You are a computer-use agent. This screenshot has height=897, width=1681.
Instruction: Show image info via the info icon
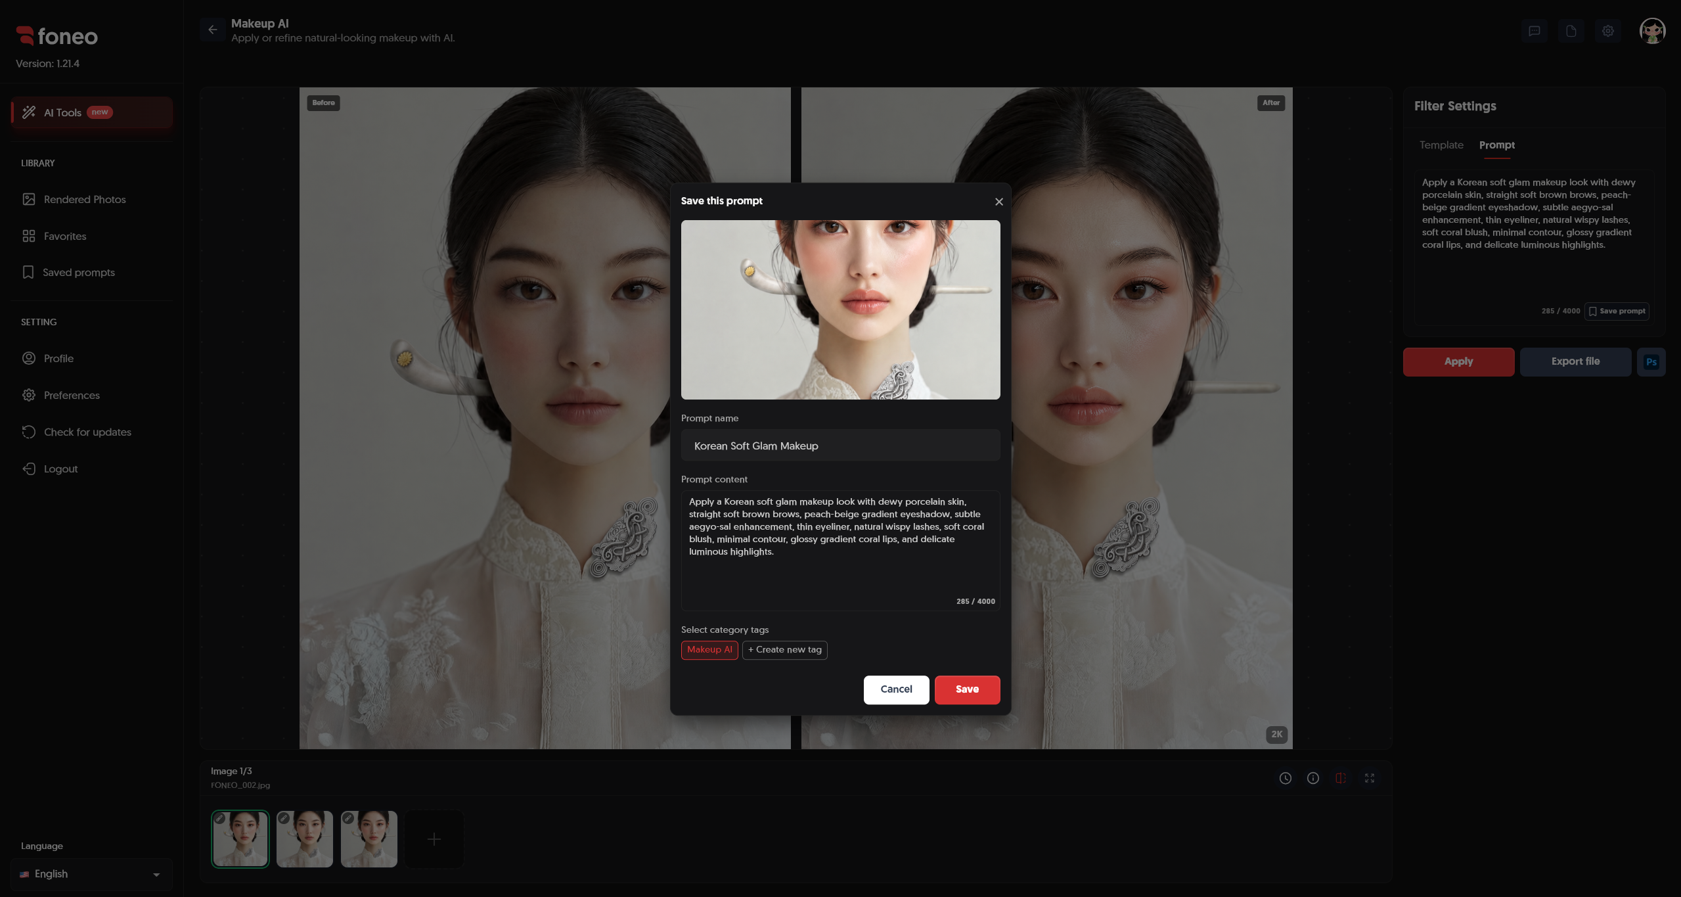pyautogui.click(x=1313, y=778)
